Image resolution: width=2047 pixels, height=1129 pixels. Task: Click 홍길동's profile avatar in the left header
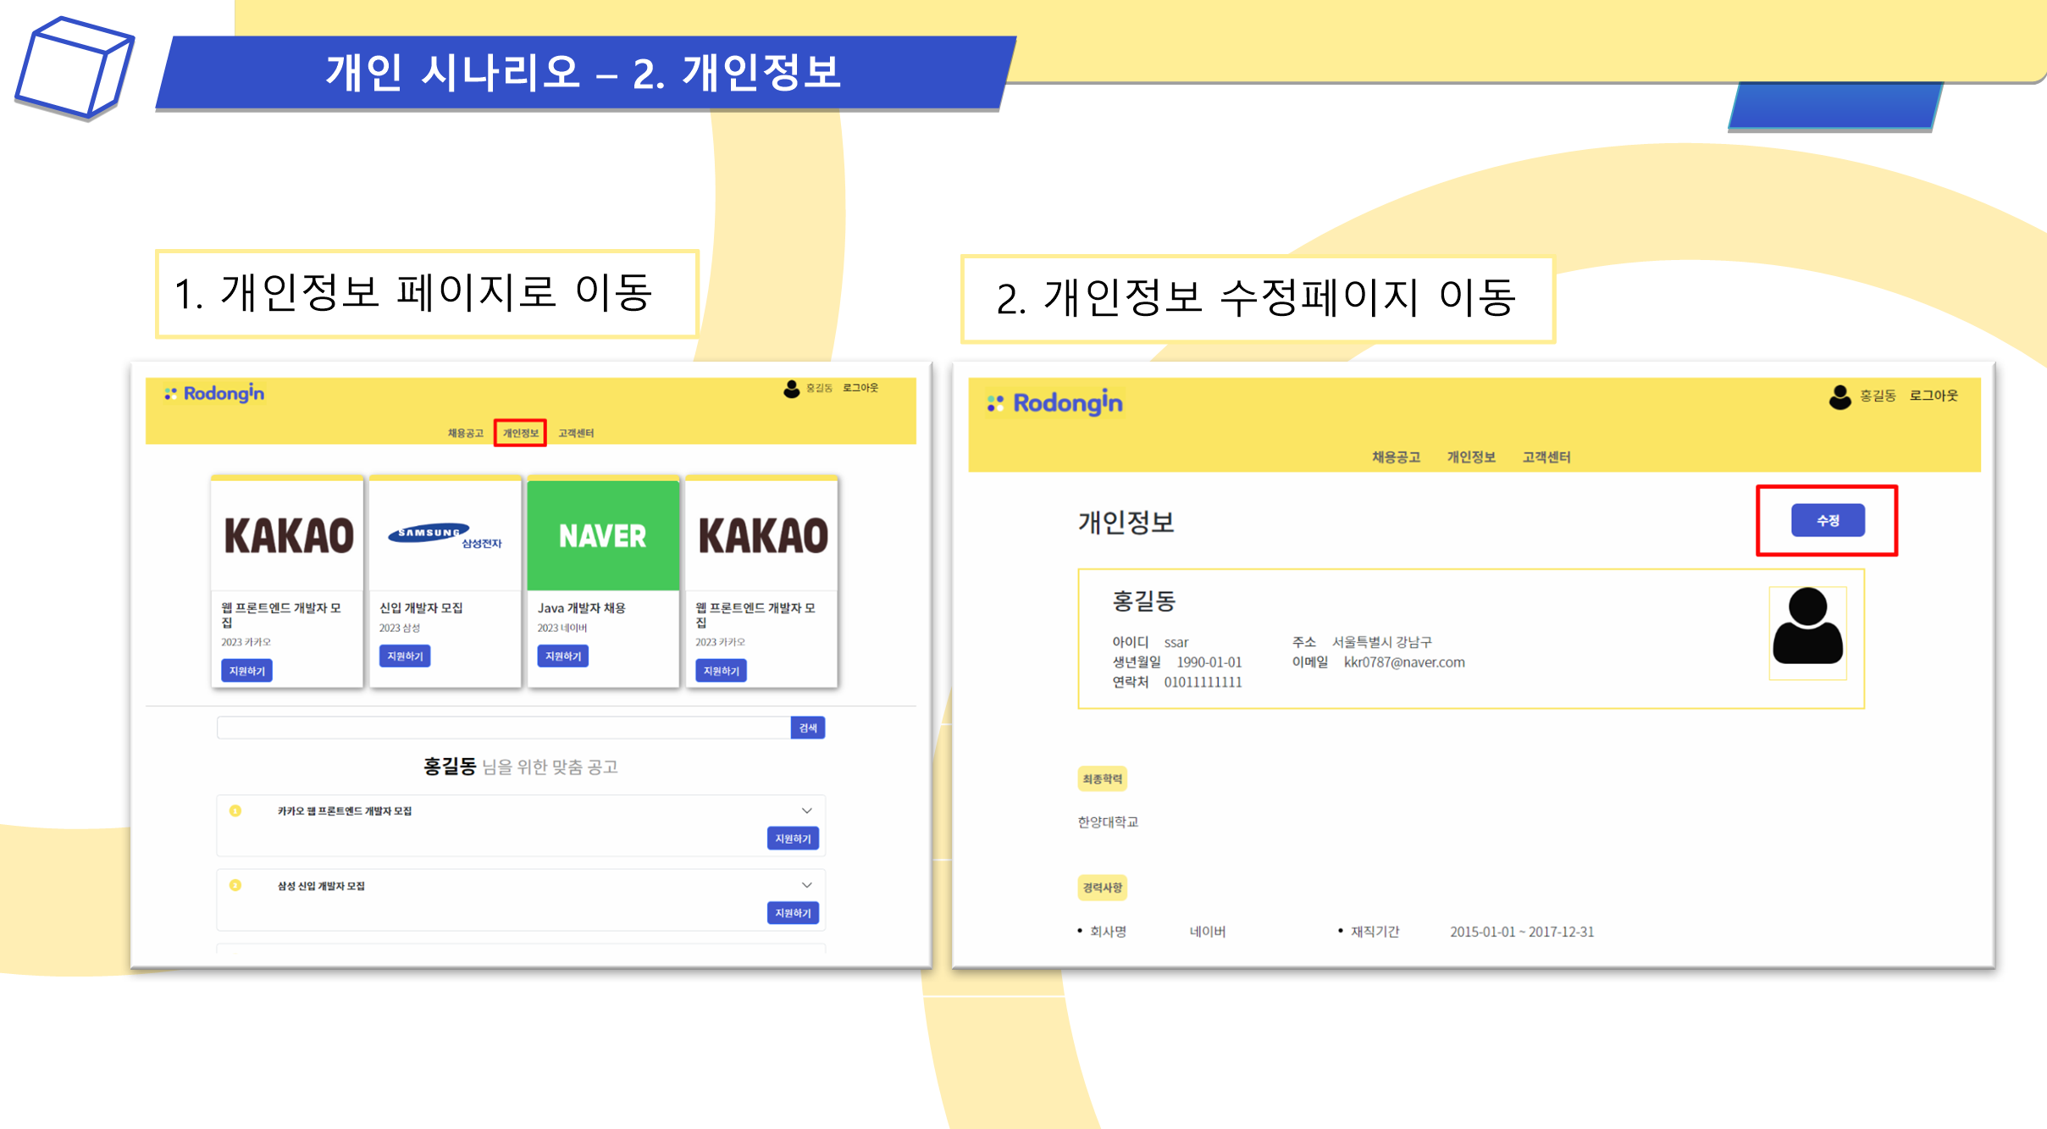(x=790, y=389)
